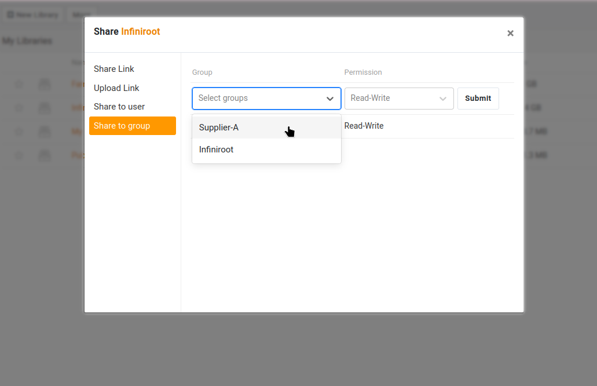Switch to the Share Link tab

point(114,69)
